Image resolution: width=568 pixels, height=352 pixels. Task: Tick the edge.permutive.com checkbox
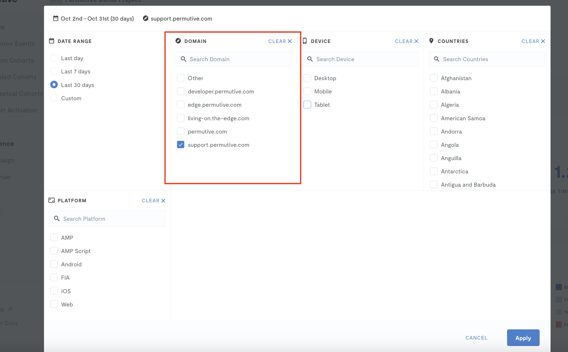[181, 104]
